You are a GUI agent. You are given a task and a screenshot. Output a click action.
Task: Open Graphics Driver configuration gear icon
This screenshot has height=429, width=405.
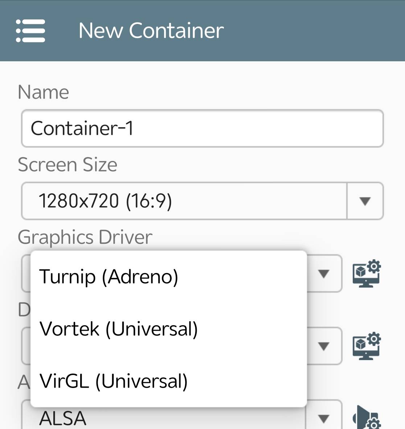(x=367, y=273)
